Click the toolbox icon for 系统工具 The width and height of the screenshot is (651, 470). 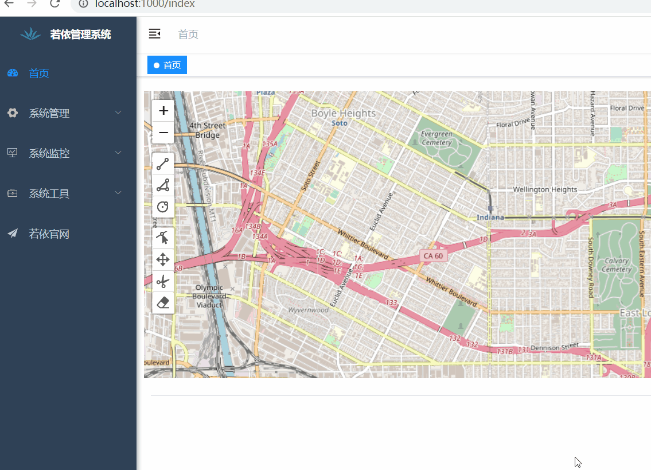point(13,193)
